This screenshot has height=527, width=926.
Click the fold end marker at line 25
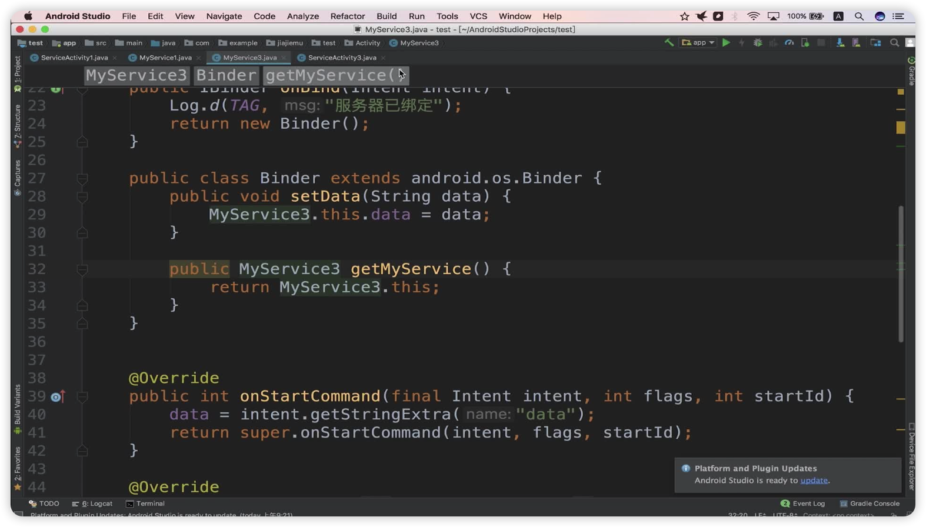pyautogui.click(x=82, y=142)
